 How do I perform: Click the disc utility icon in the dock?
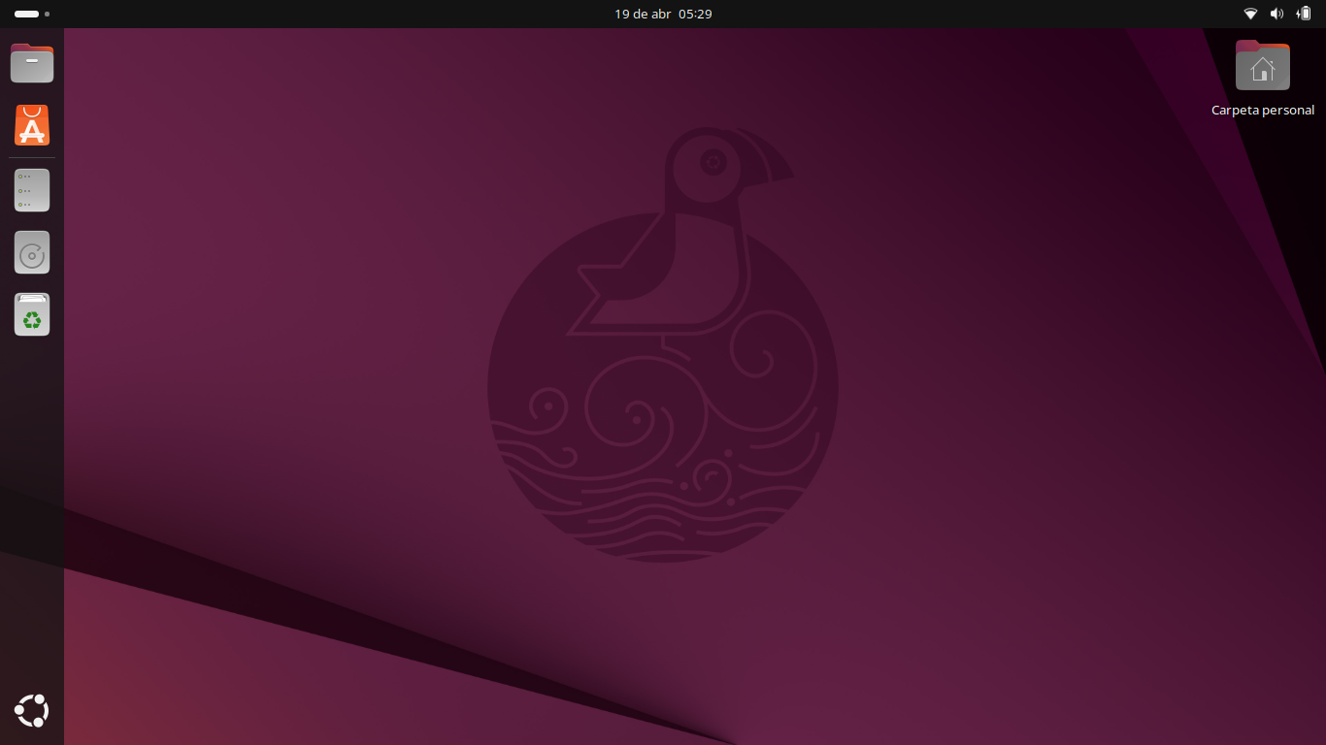click(x=32, y=252)
